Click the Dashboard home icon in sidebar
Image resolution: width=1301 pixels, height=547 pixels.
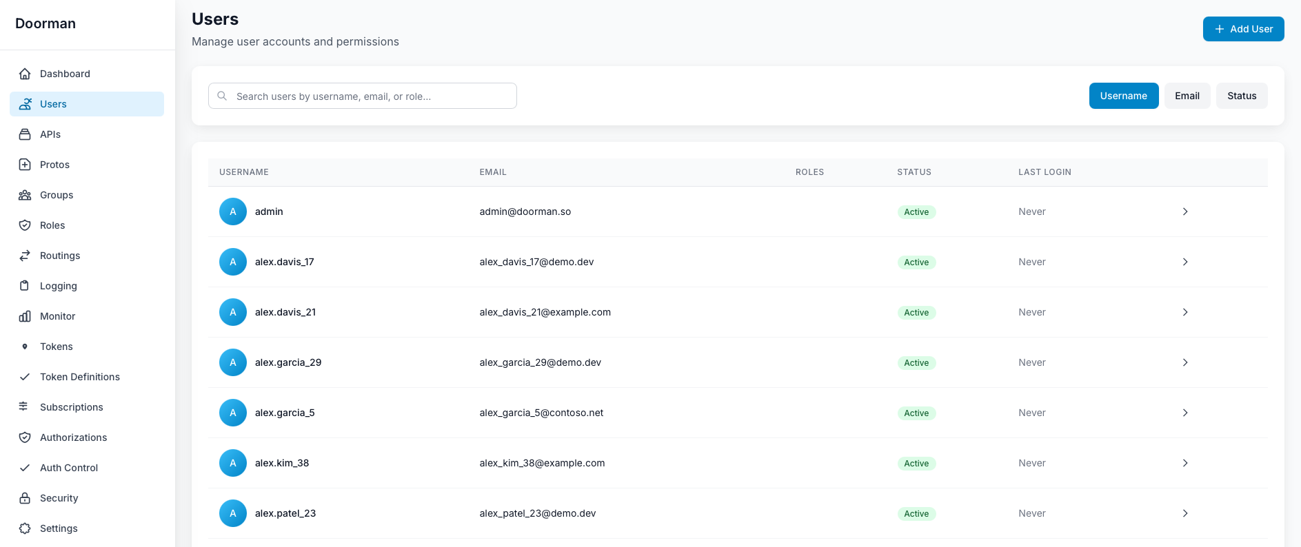(25, 74)
